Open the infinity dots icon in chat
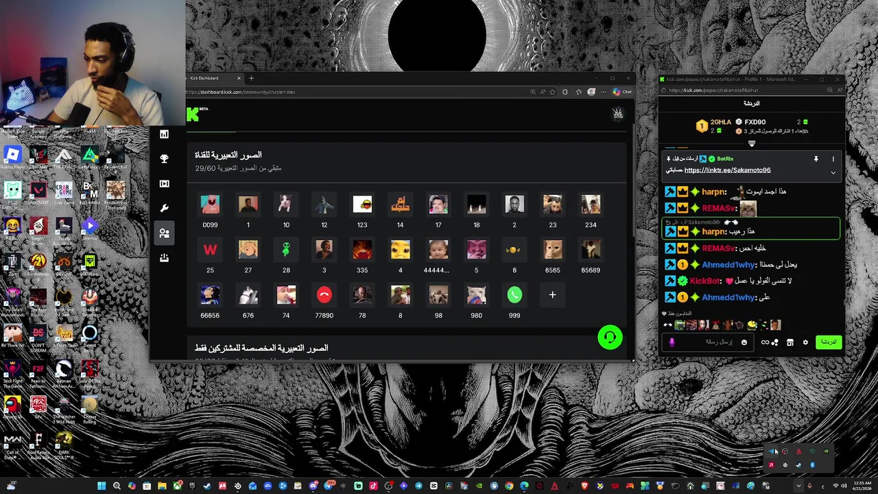878x494 pixels. (769, 342)
